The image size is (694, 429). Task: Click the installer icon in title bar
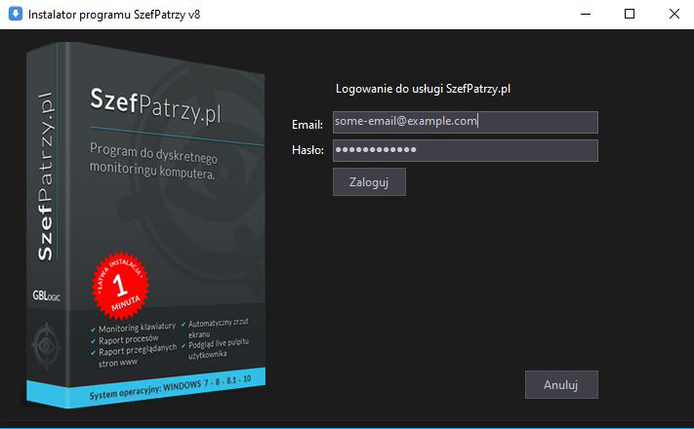pos(15,14)
